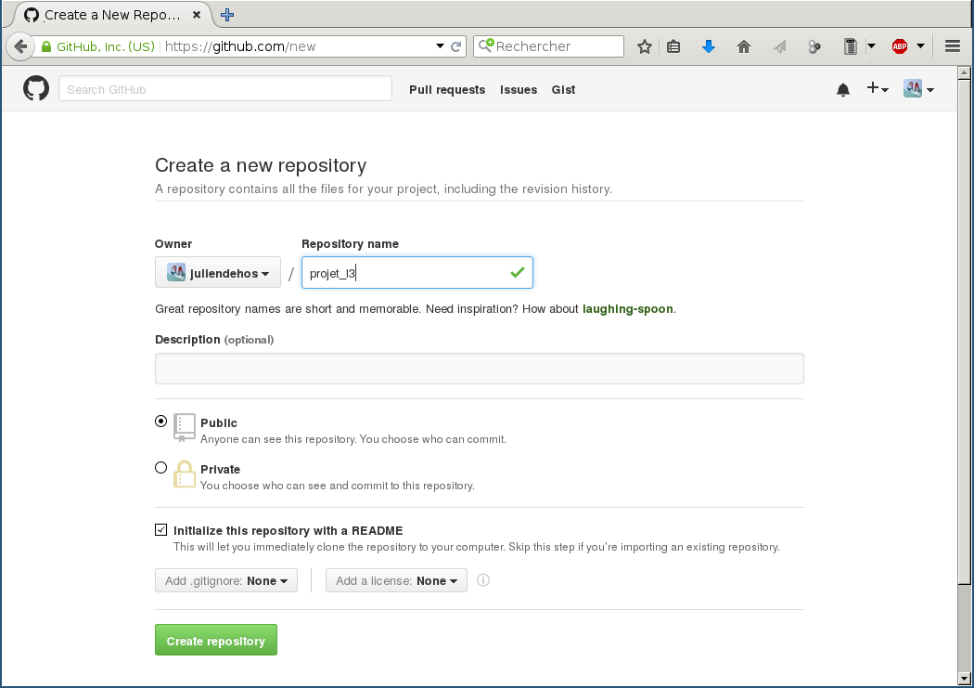The image size is (974, 688).
Task: Click the Description (optional) label
Action: pyautogui.click(x=214, y=339)
